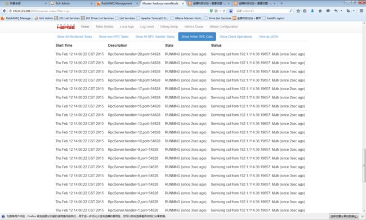Select Show Client Operations
Viewport: 366px width, 220px height.
click(x=236, y=37)
